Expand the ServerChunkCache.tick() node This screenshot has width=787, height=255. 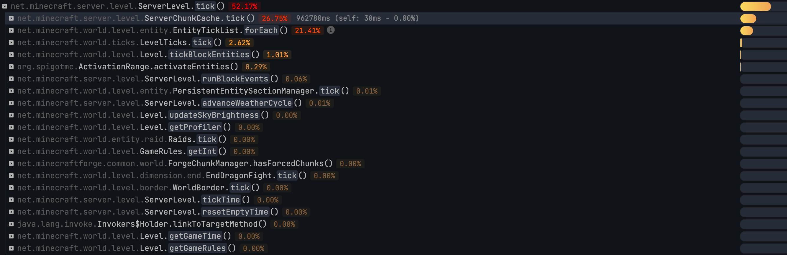tap(11, 18)
